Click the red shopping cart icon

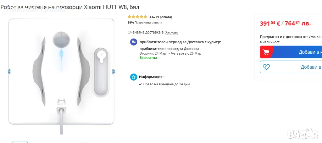coord(267,52)
